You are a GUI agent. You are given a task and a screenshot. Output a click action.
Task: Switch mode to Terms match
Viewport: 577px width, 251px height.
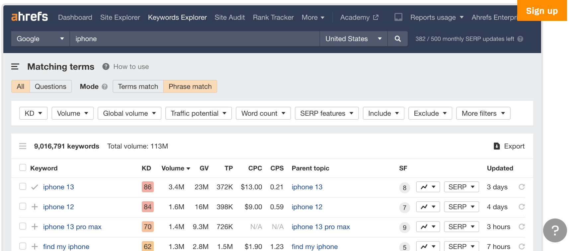coord(138,87)
